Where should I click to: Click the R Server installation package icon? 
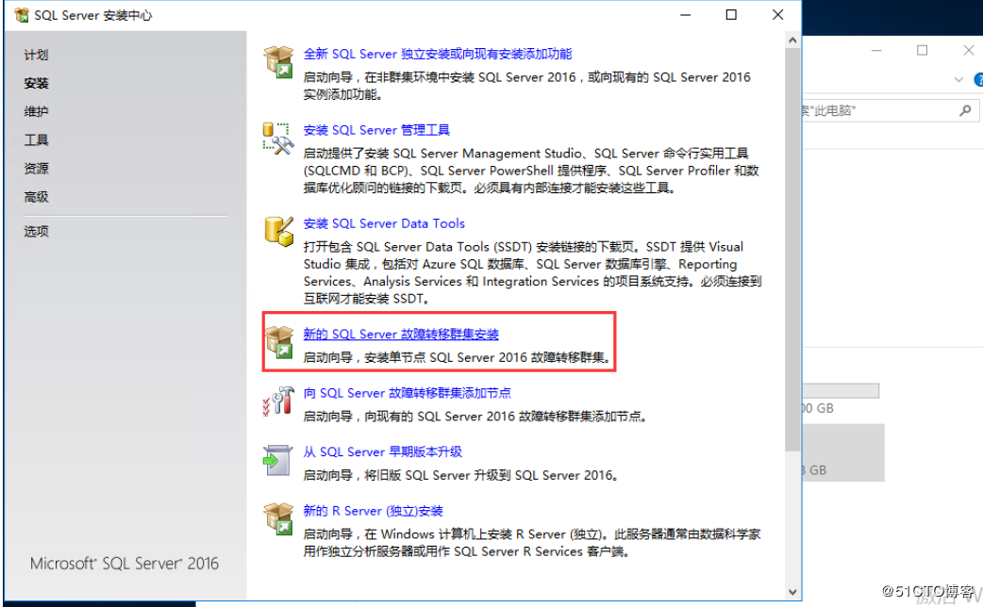[x=277, y=518]
